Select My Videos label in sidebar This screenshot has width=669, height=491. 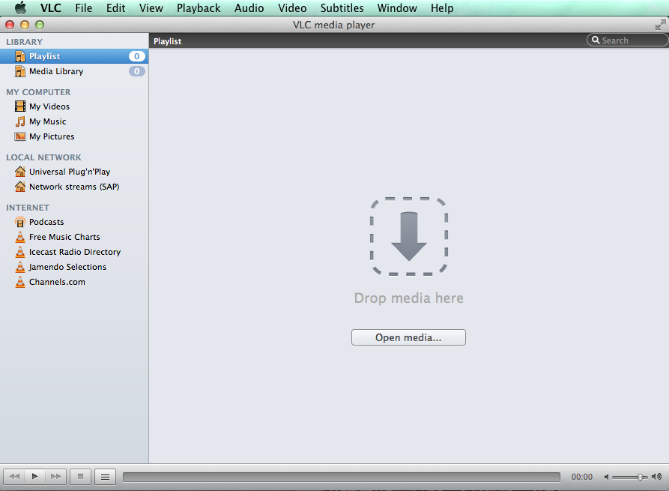click(x=49, y=106)
